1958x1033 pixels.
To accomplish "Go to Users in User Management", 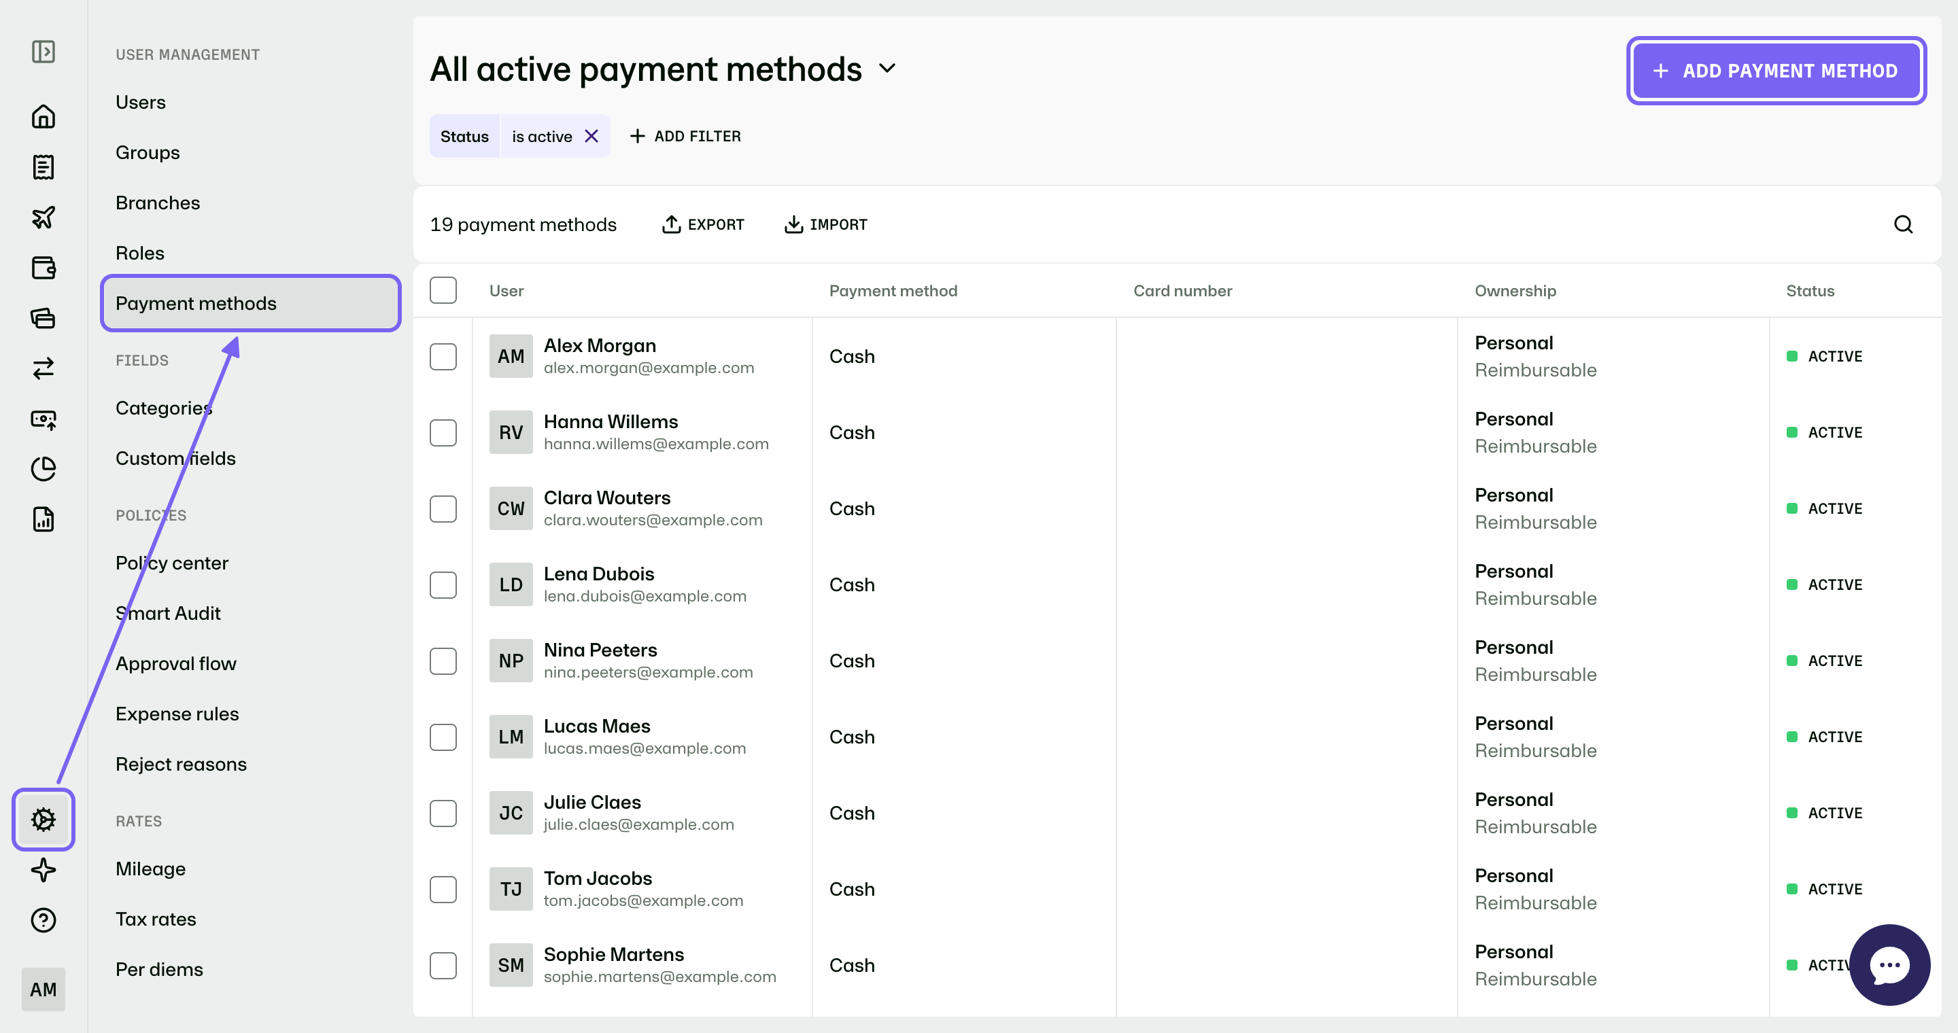I will [141, 102].
